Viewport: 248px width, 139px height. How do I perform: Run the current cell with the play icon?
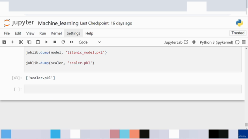(46, 42)
